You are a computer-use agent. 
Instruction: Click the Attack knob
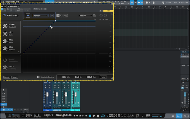click(5, 41)
